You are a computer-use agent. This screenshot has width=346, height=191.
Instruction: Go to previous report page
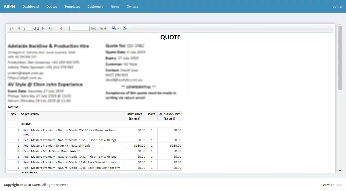tap(19, 29)
